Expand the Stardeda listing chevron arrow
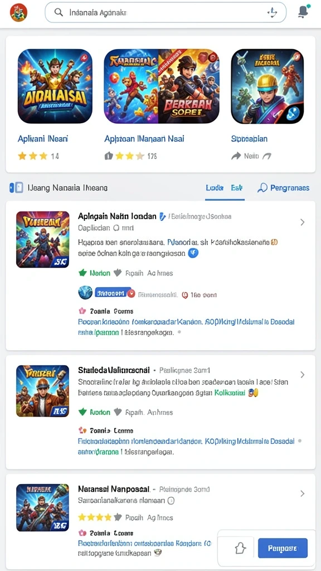The image size is (321, 571). 303,374
